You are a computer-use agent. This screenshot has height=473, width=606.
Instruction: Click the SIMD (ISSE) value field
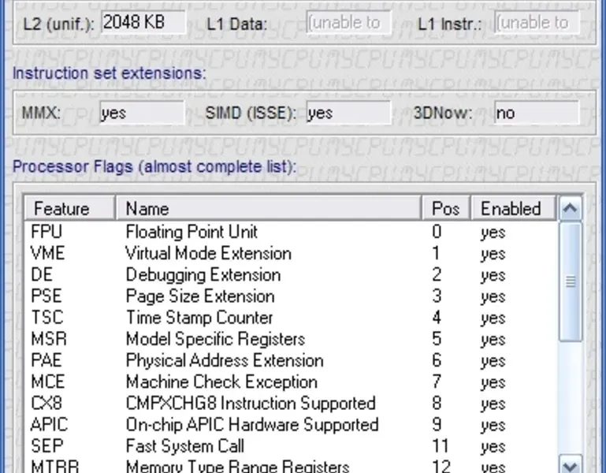click(x=348, y=113)
